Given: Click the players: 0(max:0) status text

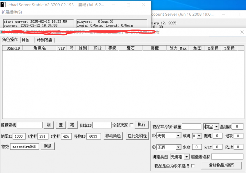Looking at the screenshot, I should tap(95, 22).
